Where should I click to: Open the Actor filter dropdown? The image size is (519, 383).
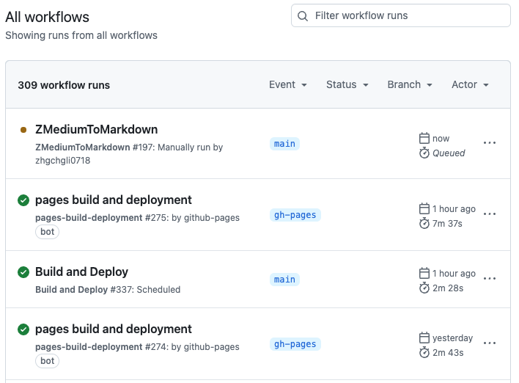tap(470, 84)
